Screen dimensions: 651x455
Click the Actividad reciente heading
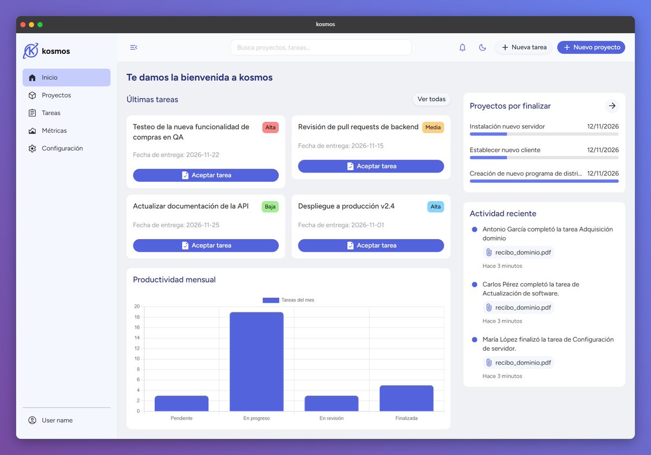click(x=503, y=214)
